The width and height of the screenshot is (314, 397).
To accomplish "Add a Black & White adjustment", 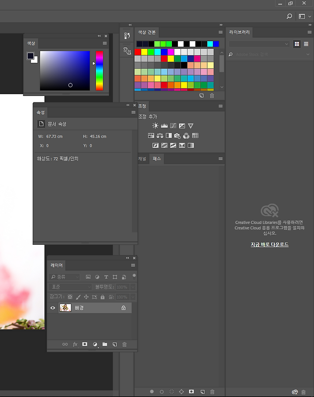I will point(169,135).
